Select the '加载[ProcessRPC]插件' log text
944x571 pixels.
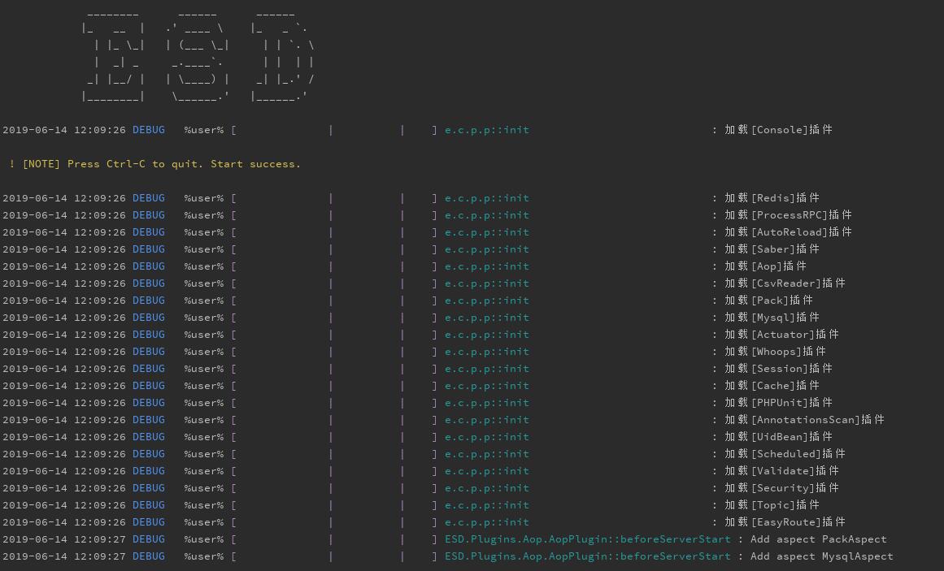pos(787,214)
